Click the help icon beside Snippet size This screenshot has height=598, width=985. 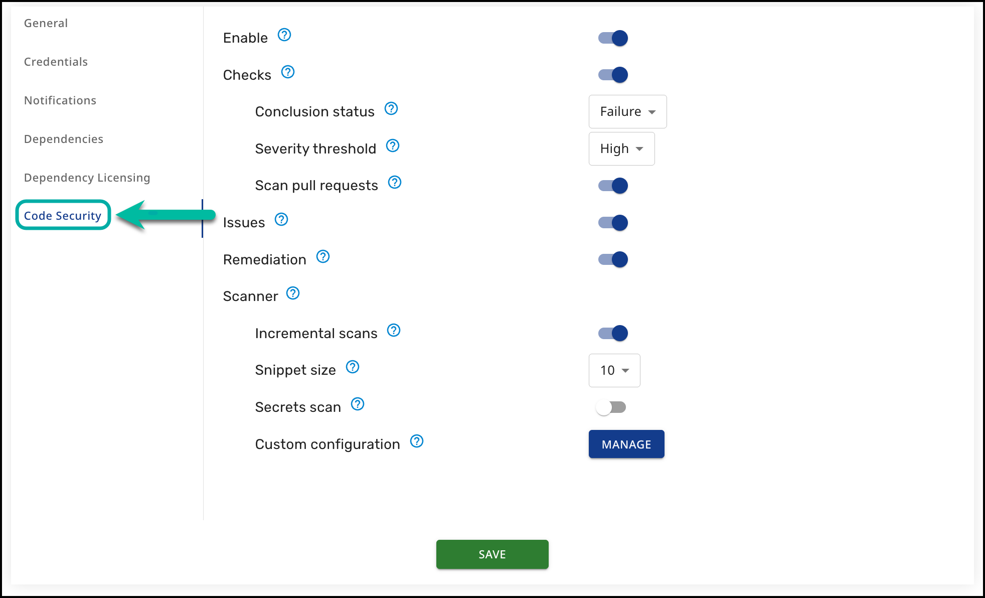click(353, 367)
